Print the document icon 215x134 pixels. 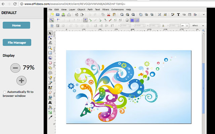69,14
